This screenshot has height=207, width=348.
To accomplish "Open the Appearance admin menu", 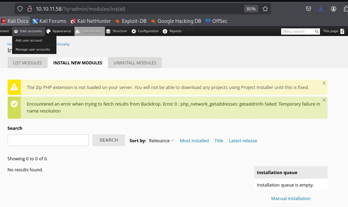I will (59, 31).
